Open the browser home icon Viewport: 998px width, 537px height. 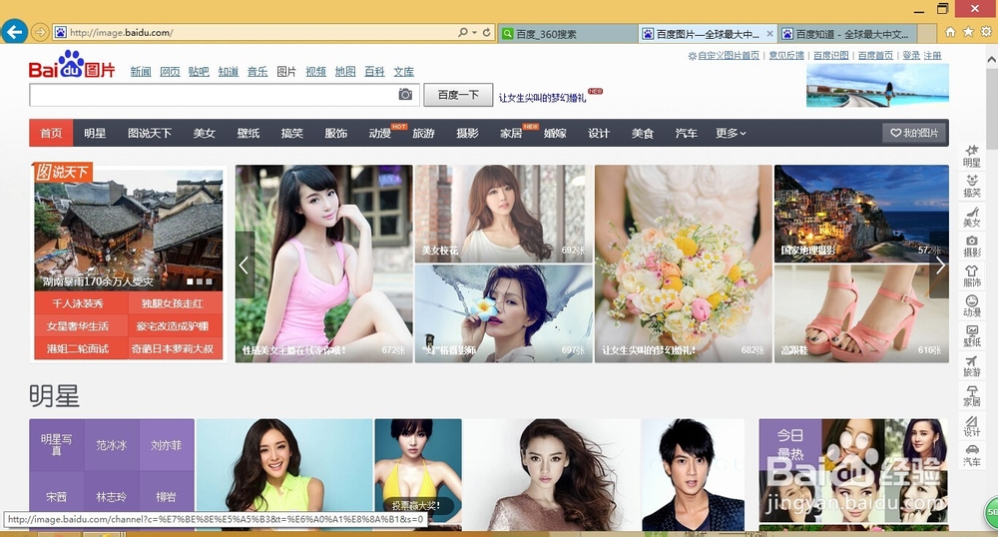[x=950, y=32]
